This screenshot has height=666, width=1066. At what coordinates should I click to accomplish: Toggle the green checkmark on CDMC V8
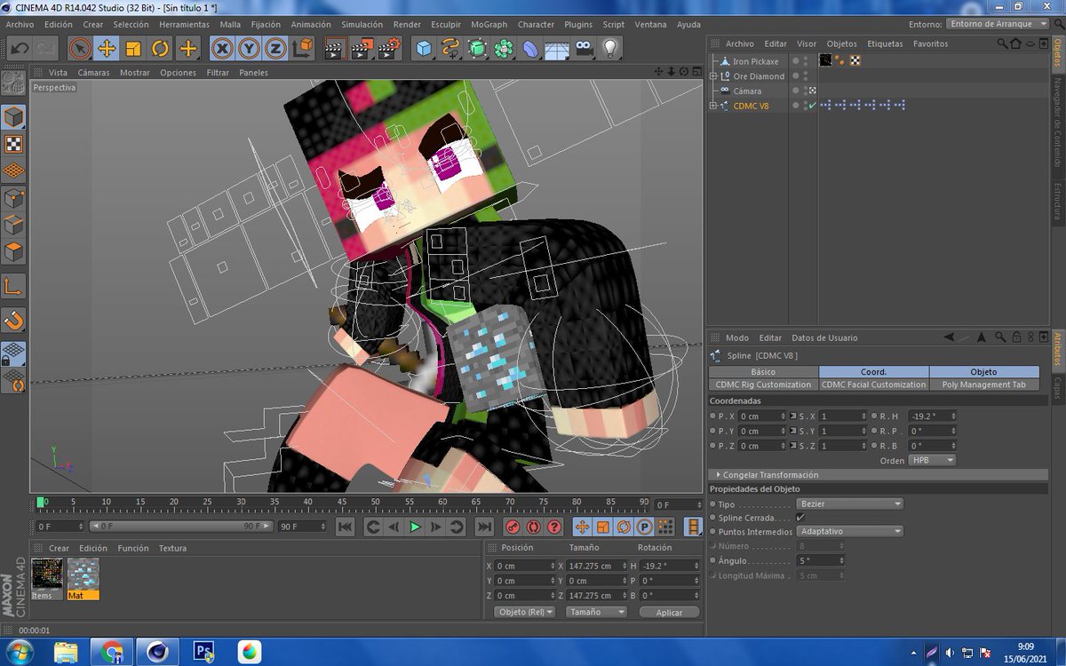[x=812, y=106]
